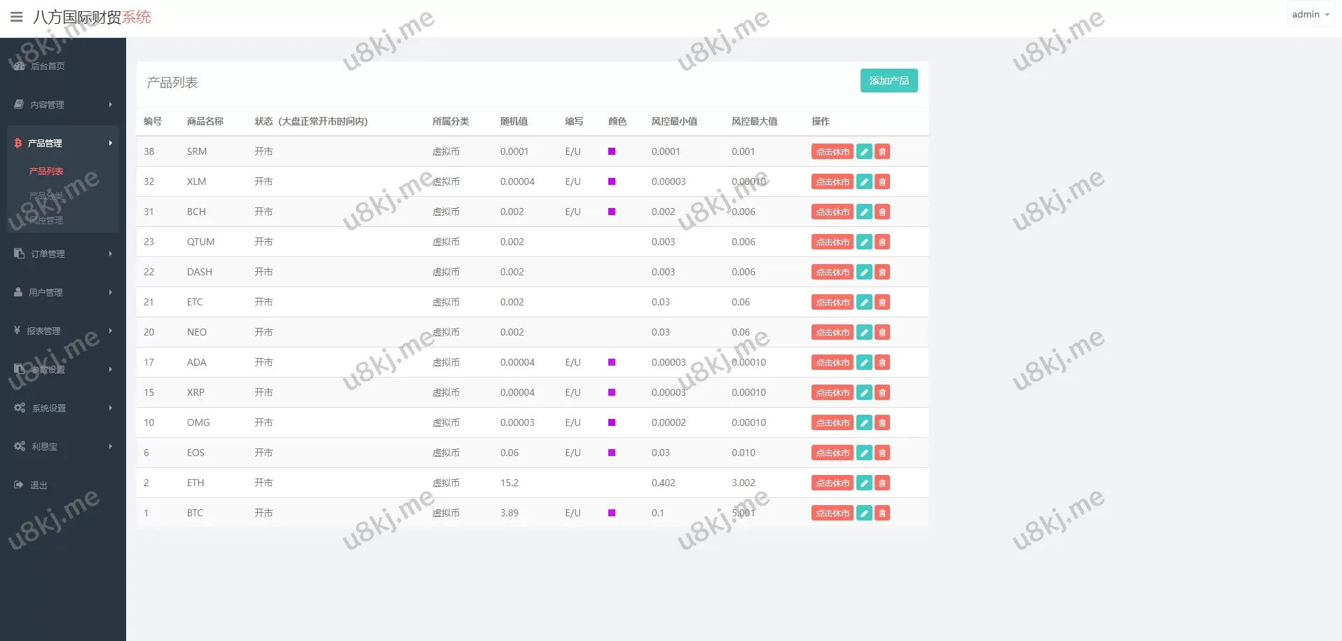Click the hamburger menu icon in header
Viewport: 1342px width, 641px height.
click(x=17, y=17)
